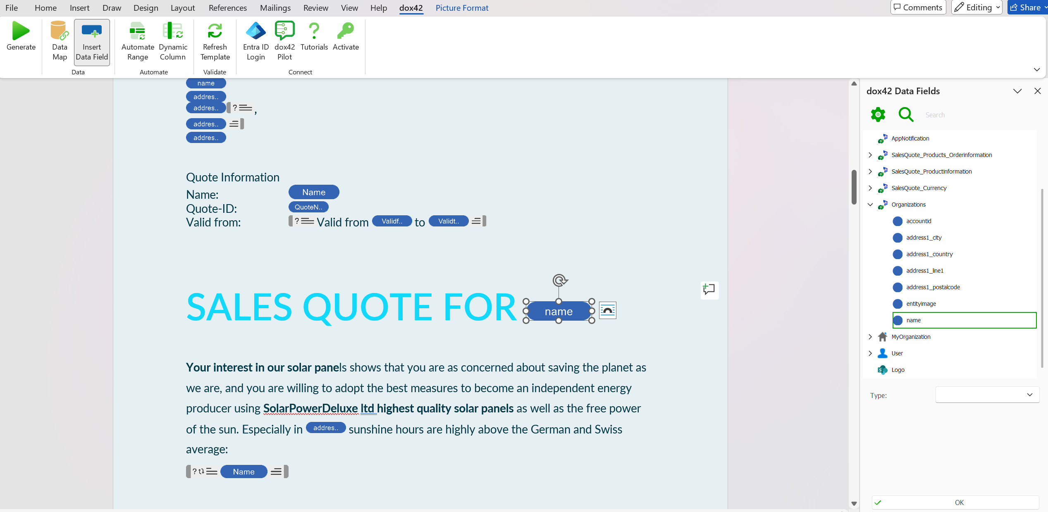1048x512 pixels.
Task: Open the View tab
Action: coord(349,8)
